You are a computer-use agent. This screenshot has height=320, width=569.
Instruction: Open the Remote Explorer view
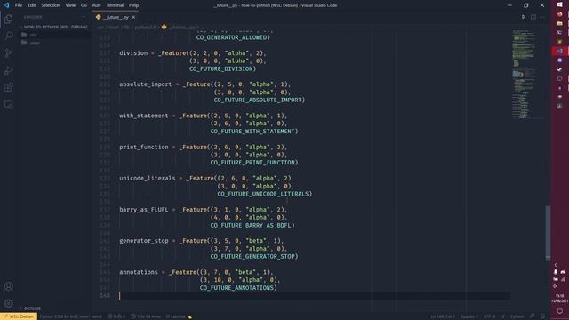point(9,105)
